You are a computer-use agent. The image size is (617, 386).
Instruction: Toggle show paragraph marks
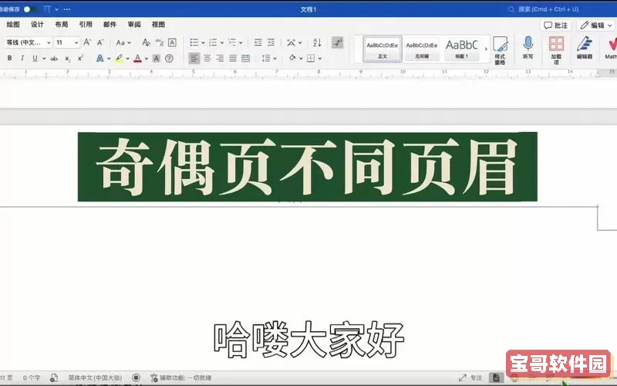tap(337, 42)
